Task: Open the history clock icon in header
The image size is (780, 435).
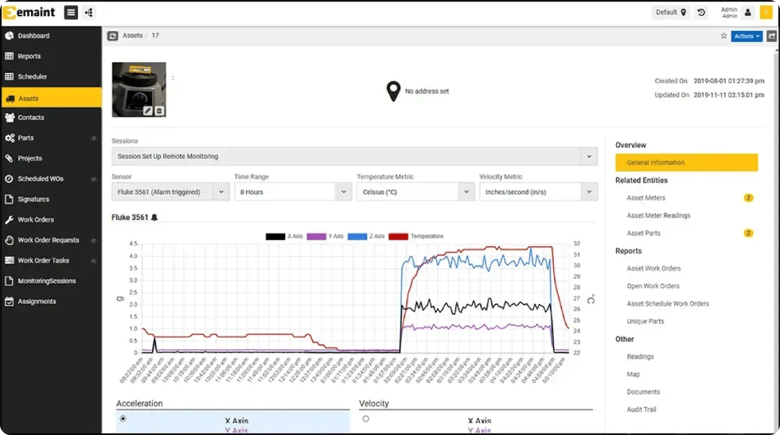Action: [x=701, y=12]
